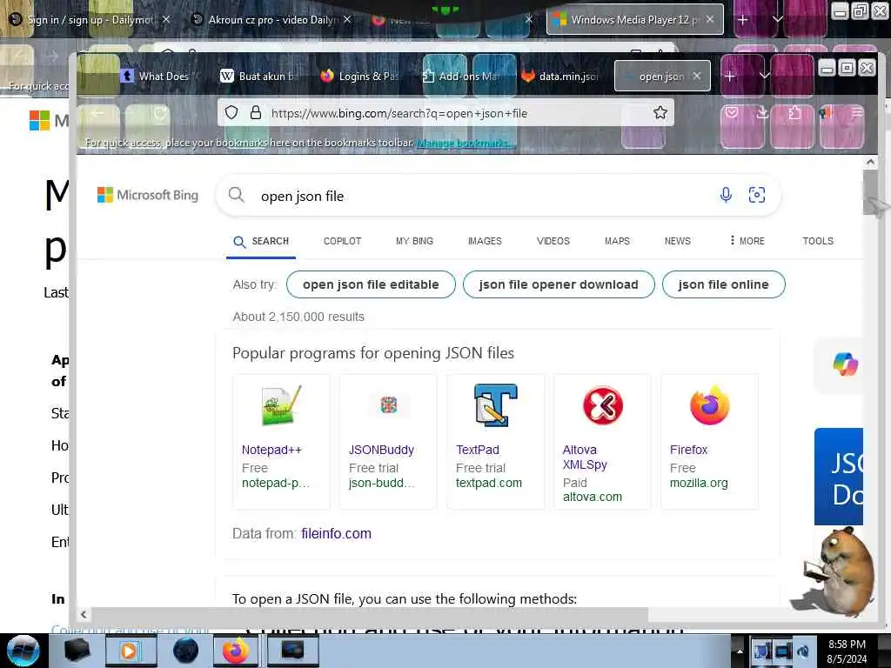Expand the tab list chevron in back window

pos(777,19)
